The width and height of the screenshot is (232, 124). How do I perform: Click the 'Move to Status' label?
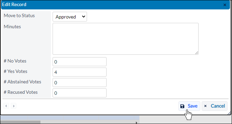[19, 15]
